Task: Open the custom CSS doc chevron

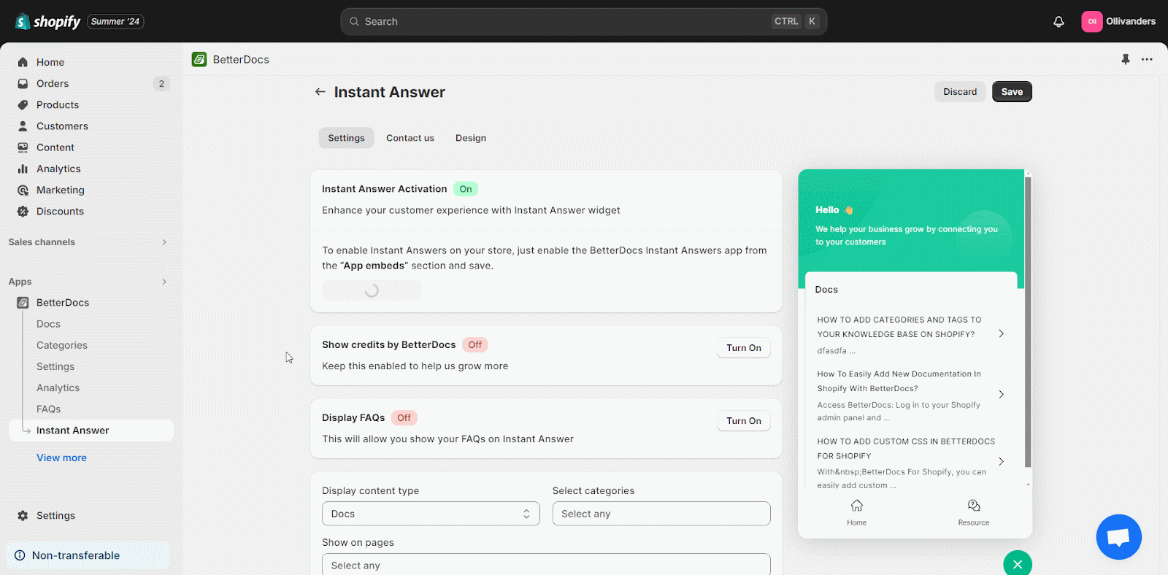Action: click(x=1002, y=461)
